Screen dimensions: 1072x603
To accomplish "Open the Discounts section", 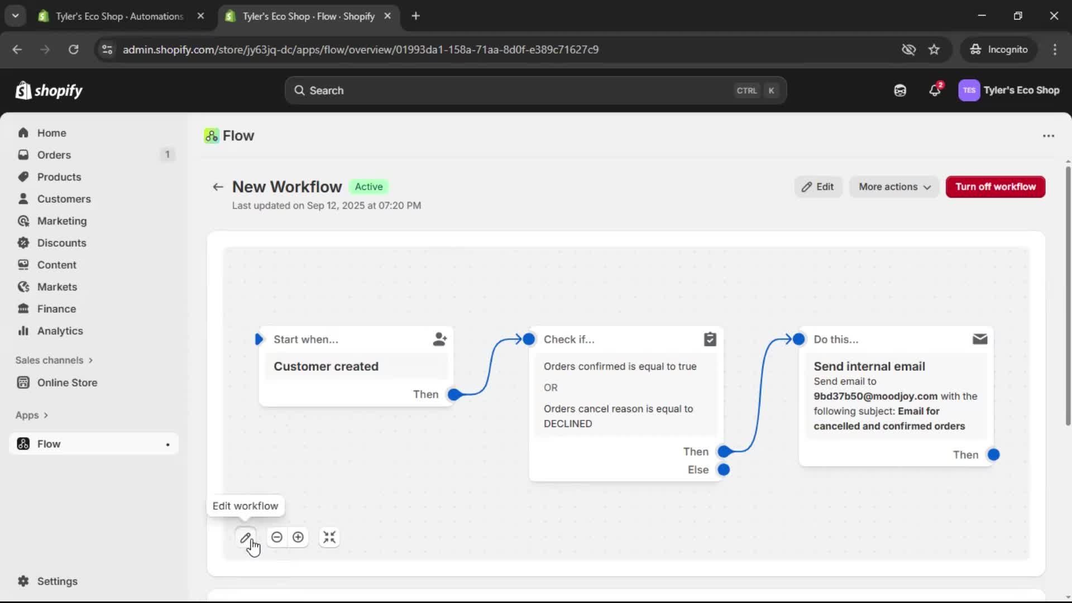I will pyautogui.click(x=61, y=242).
